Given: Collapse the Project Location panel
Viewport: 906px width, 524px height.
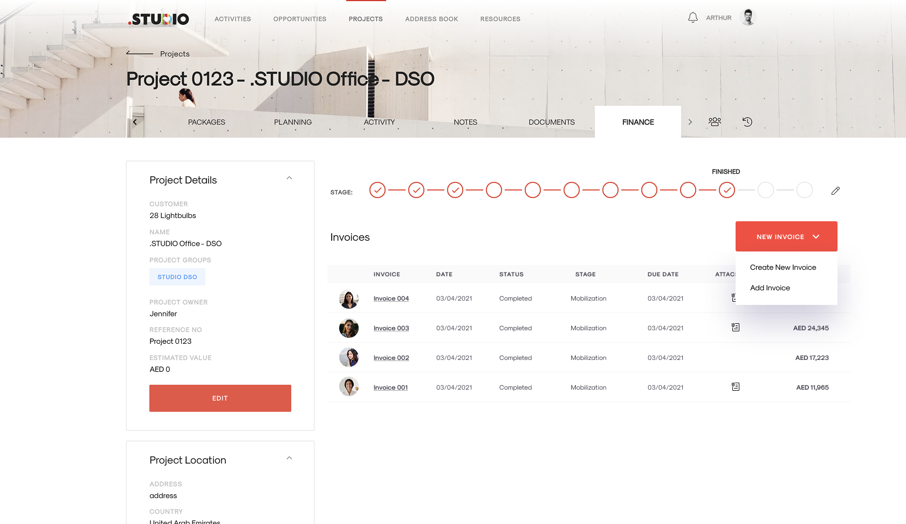Looking at the screenshot, I should [x=290, y=458].
